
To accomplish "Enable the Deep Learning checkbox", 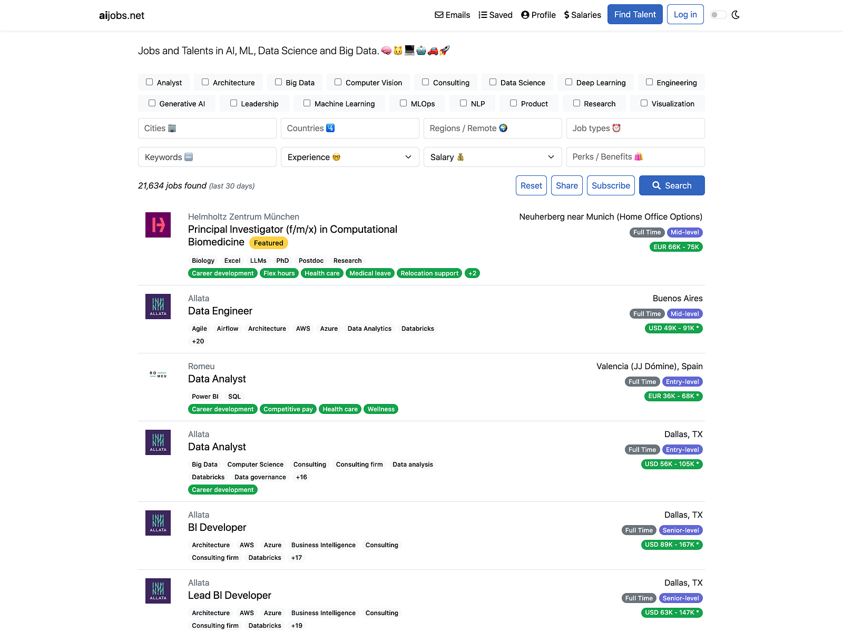I will tap(569, 82).
